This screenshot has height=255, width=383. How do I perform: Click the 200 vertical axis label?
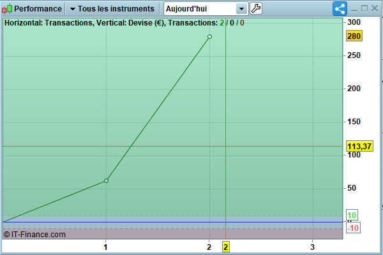point(354,89)
